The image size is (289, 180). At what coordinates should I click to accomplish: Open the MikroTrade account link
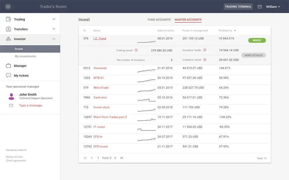click(101, 88)
